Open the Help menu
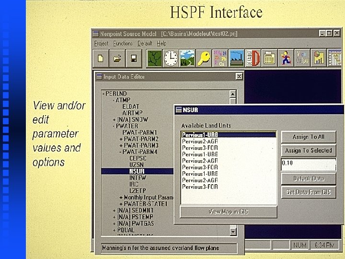This screenshot has width=345, height=259. pyautogui.click(x=161, y=43)
